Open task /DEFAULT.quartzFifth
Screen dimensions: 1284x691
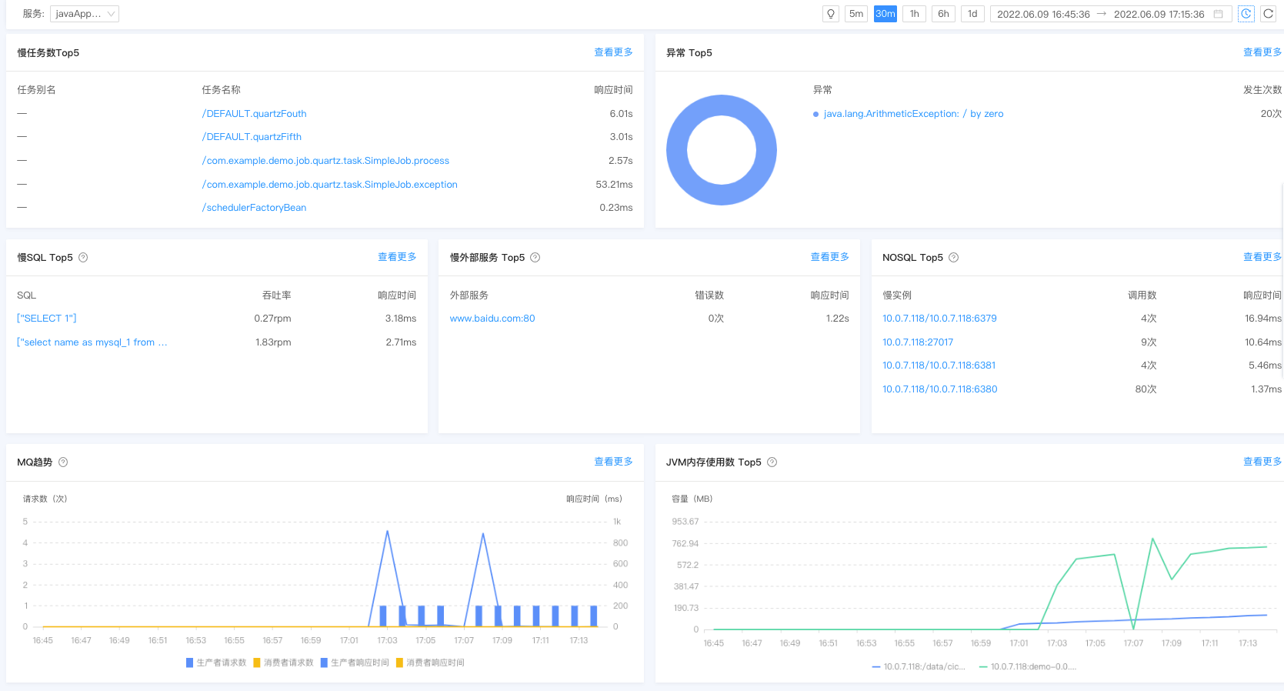[x=252, y=137]
